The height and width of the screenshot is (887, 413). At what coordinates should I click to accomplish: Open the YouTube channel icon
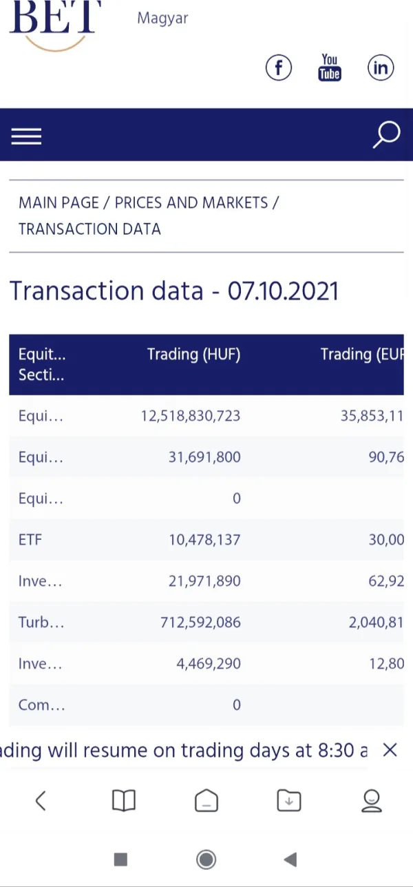(330, 67)
